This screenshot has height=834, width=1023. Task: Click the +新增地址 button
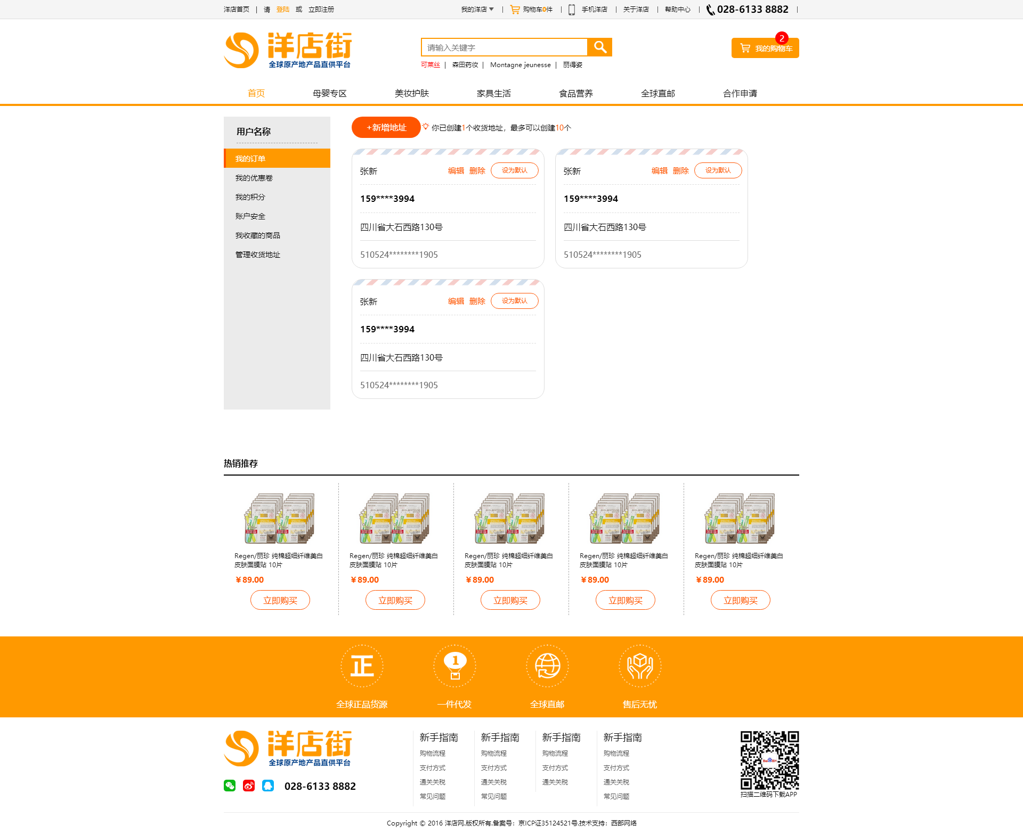tap(386, 127)
